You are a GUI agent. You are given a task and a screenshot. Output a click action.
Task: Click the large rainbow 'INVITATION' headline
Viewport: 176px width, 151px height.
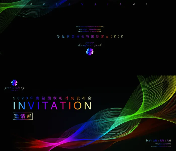pyautogui.click(x=52, y=105)
